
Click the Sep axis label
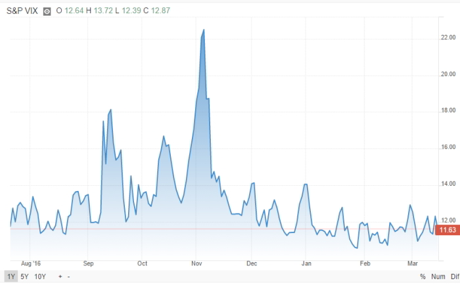[x=88, y=263]
